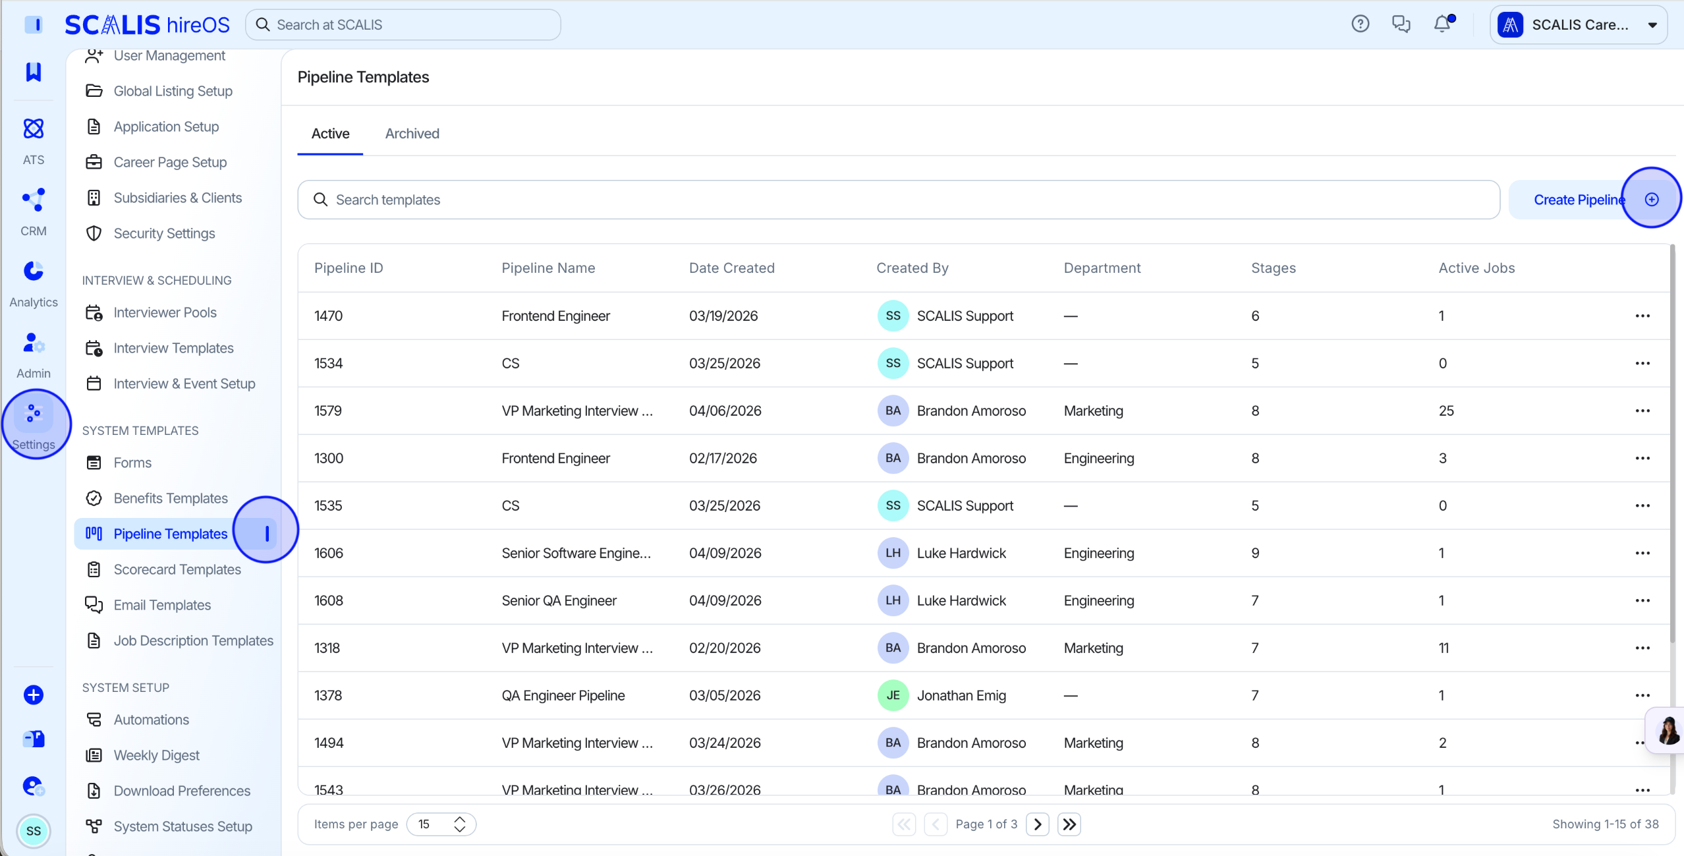Open Download Preferences
The image size is (1684, 856).
coord(182,791)
